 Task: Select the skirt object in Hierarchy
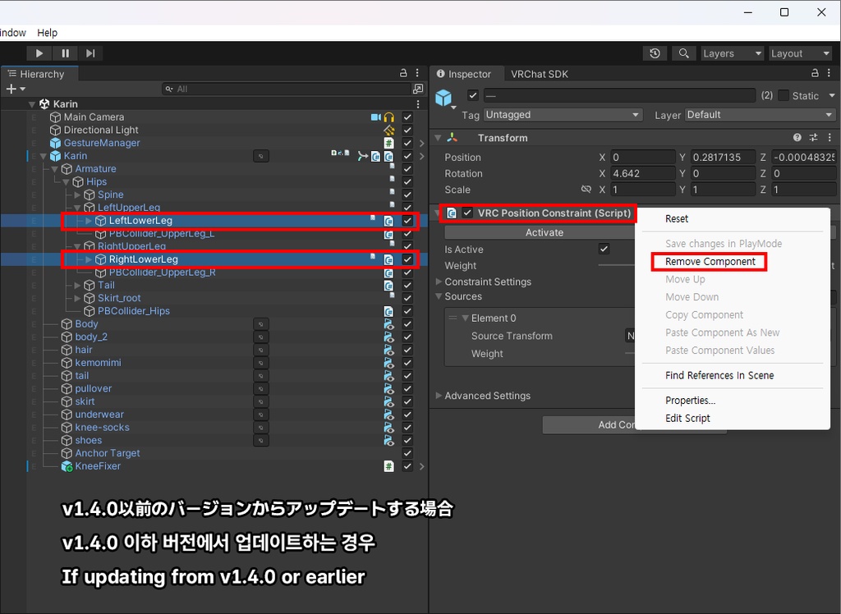(85, 401)
